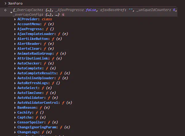
Task: Select the ajaxBaseHref property name
Action: 112,10
